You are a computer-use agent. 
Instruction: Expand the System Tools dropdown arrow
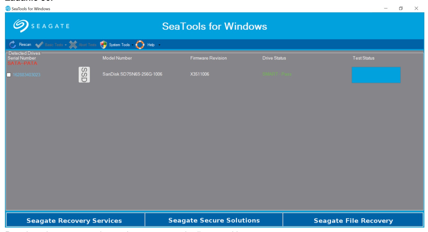tap(132, 45)
